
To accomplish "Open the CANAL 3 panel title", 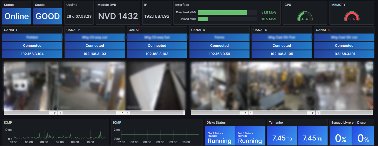I will tap(136, 30).
